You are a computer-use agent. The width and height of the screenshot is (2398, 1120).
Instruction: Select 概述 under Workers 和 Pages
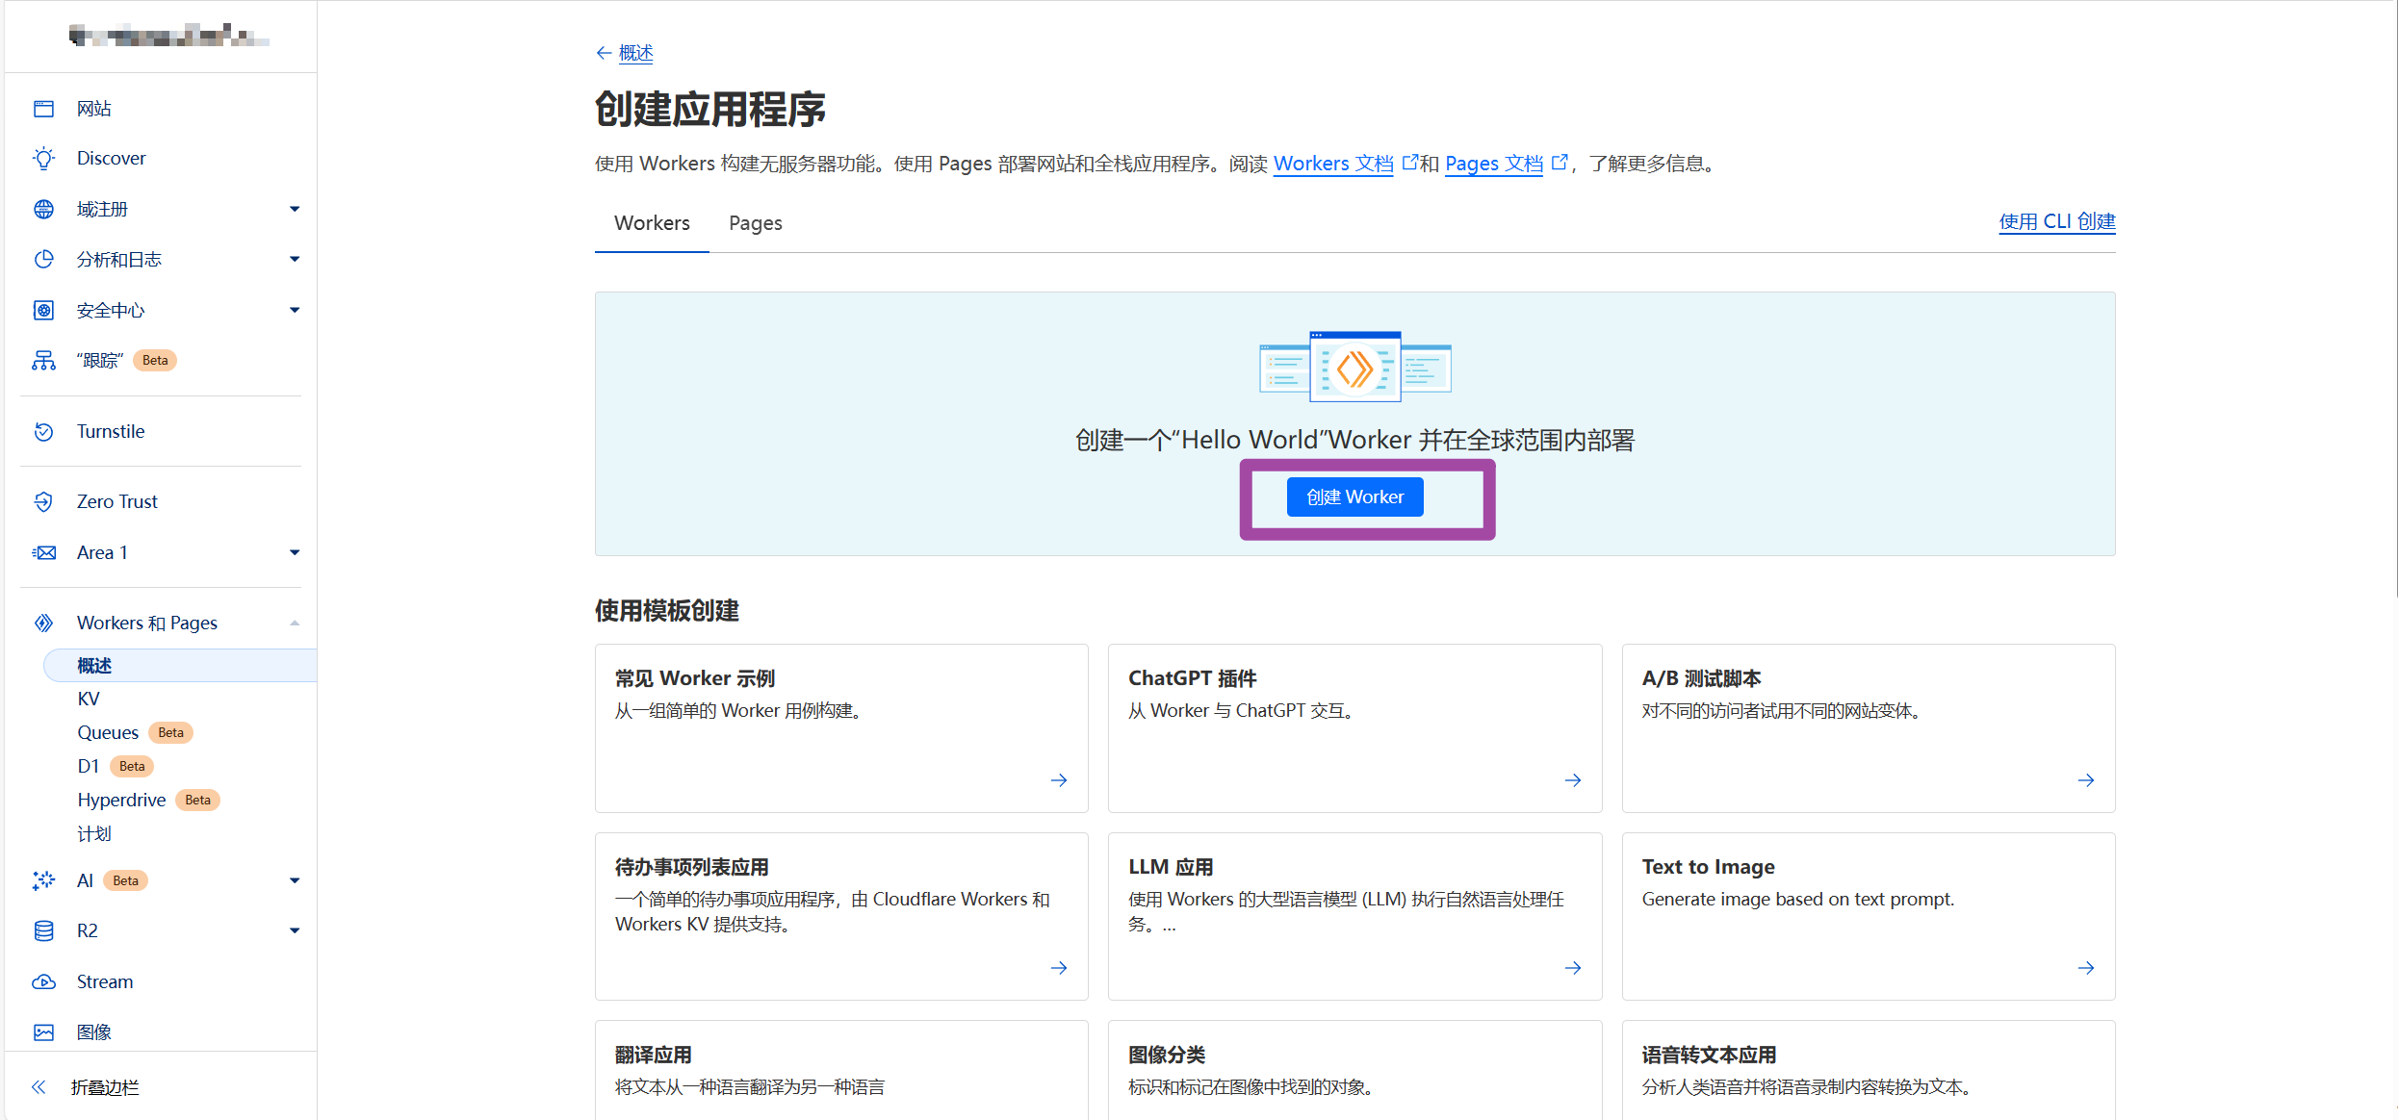pos(180,665)
